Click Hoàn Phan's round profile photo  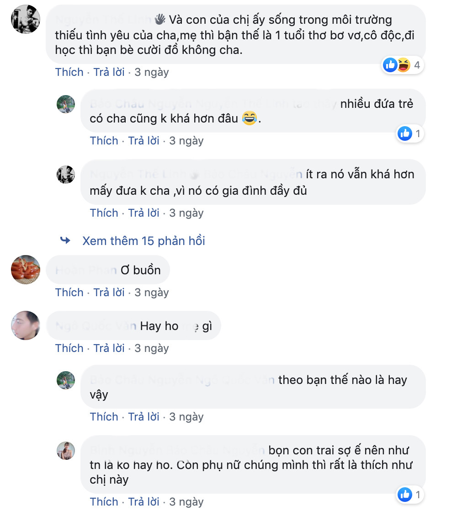(25, 270)
